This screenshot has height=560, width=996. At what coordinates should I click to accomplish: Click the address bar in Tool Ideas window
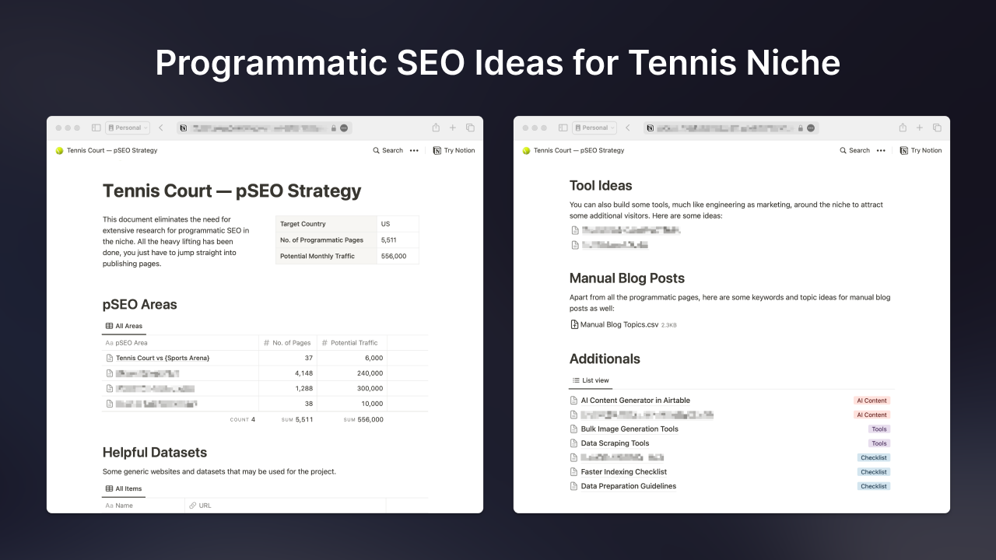point(731,128)
